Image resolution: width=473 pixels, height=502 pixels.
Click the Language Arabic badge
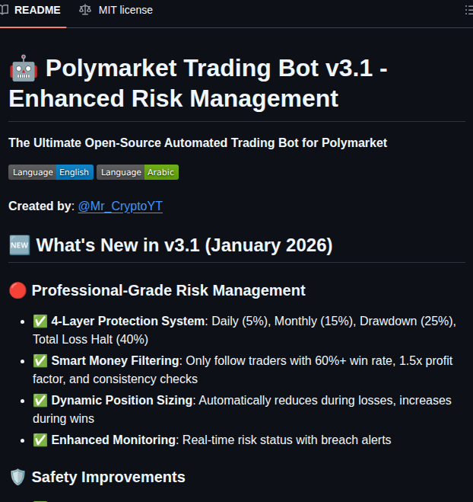click(x=138, y=172)
